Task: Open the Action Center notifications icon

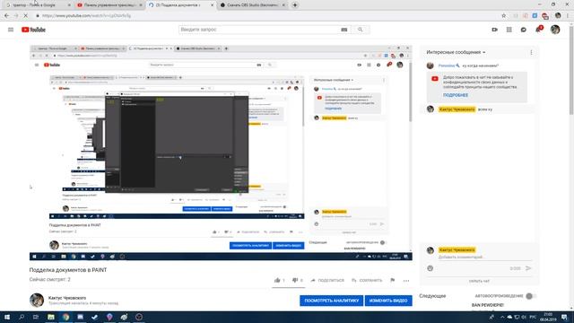Action: point(564,317)
